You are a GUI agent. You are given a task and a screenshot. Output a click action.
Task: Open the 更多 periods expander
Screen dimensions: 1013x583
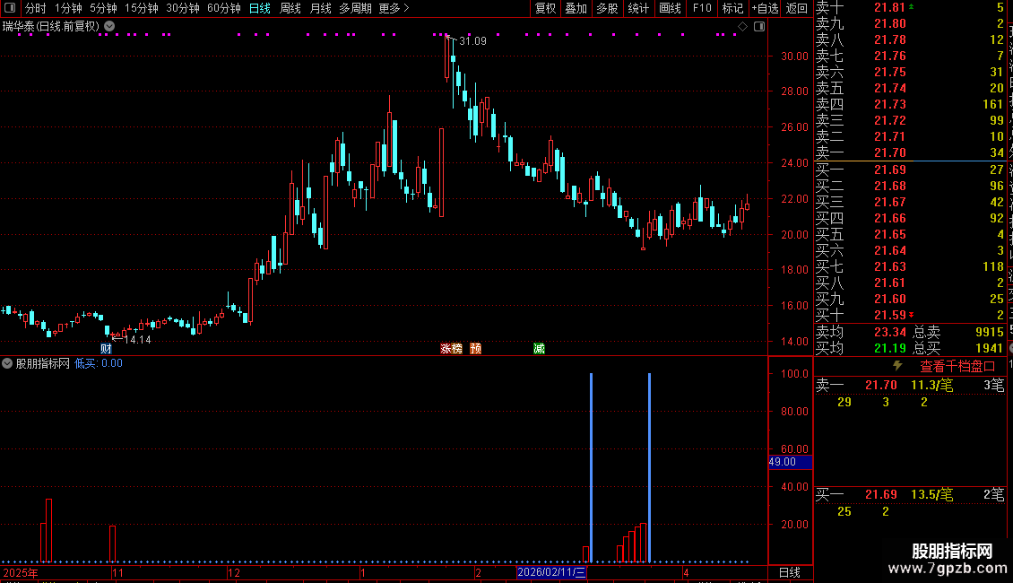pos(394,8)
